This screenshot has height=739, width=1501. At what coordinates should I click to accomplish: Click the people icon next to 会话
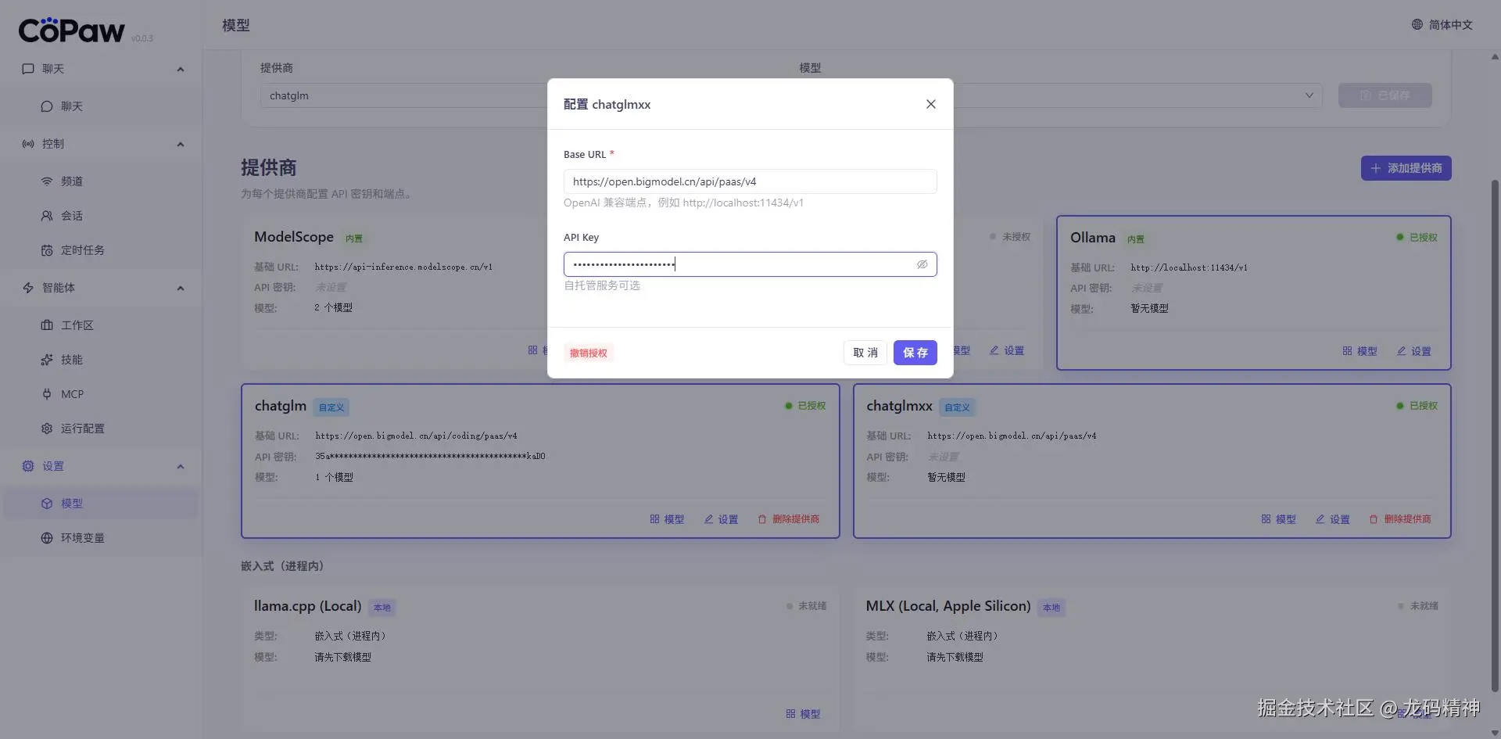click(47, 216)
